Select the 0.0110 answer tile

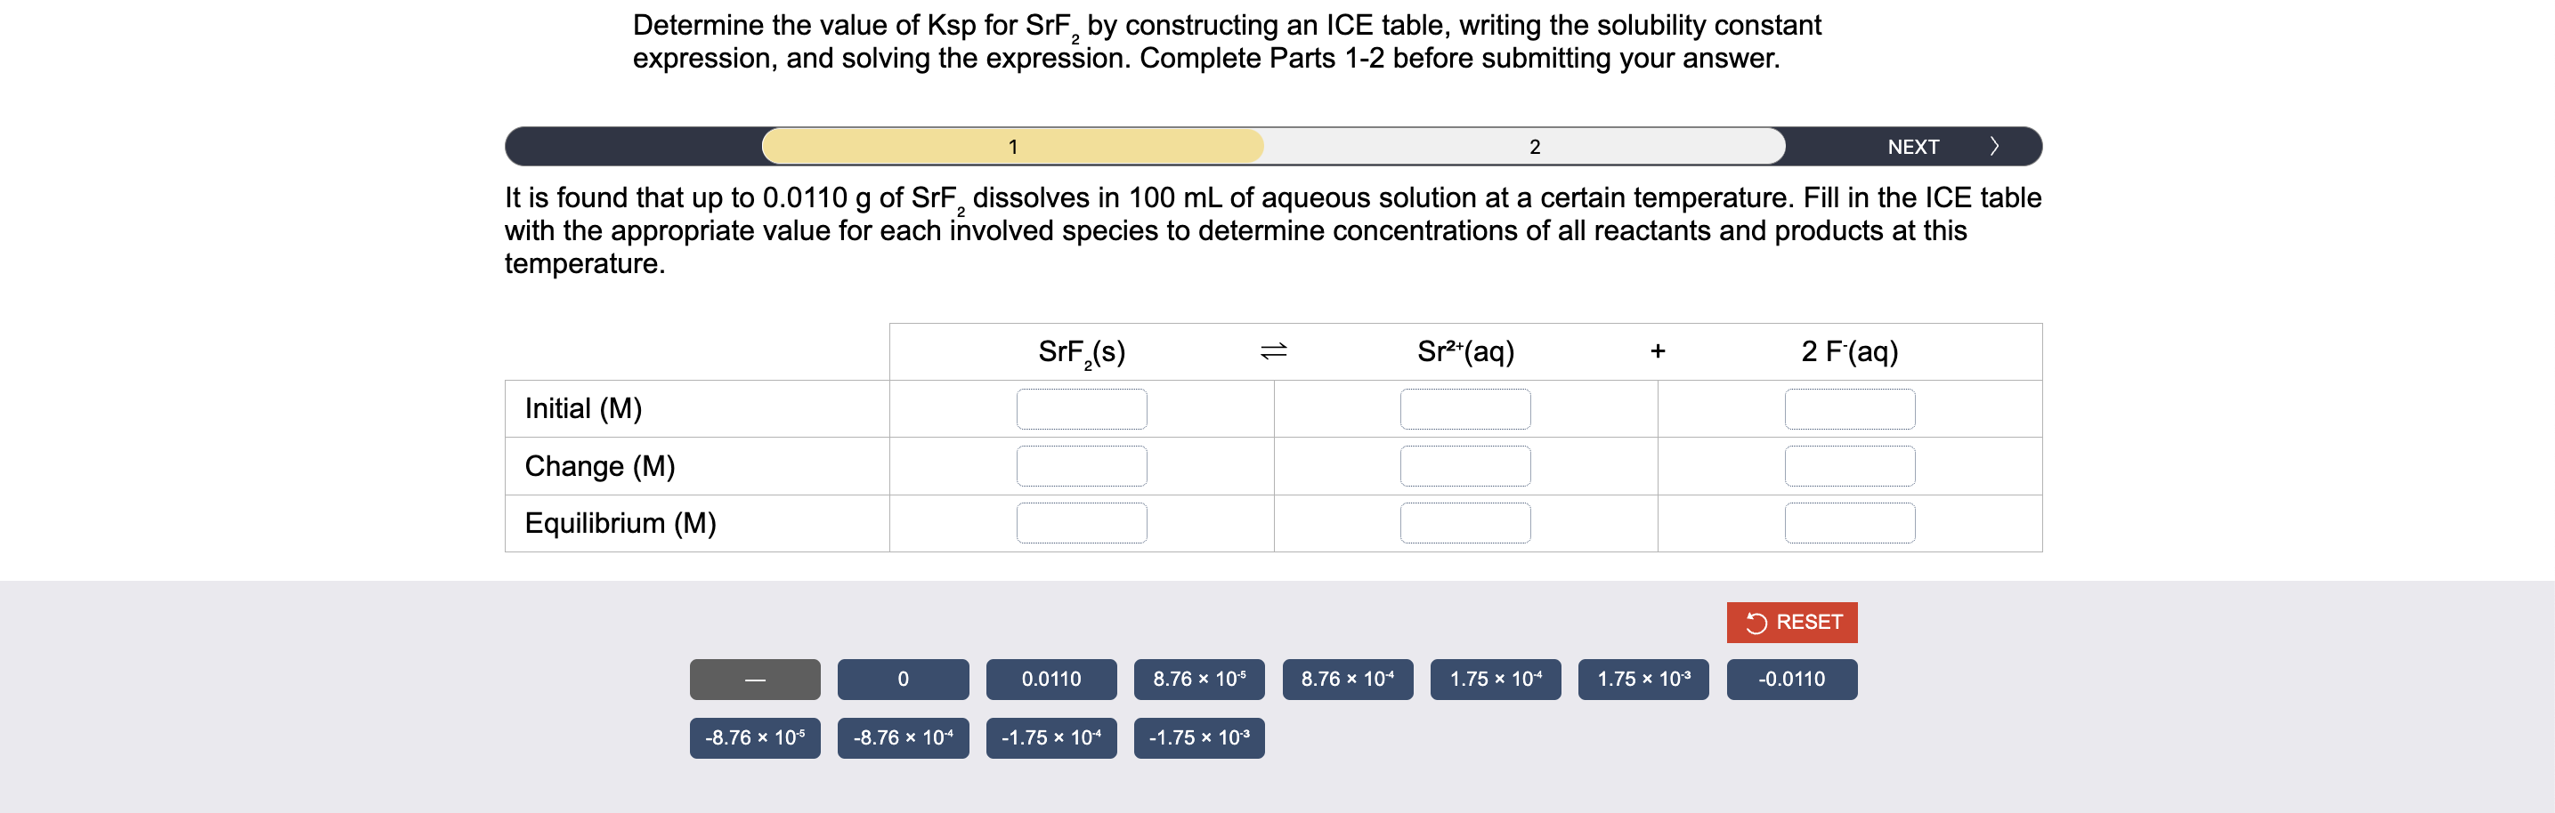pyautogui.click(x=1051, y=678)
